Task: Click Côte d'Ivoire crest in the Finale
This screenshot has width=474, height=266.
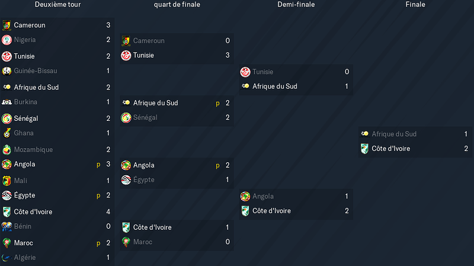Action: point(364,149)
